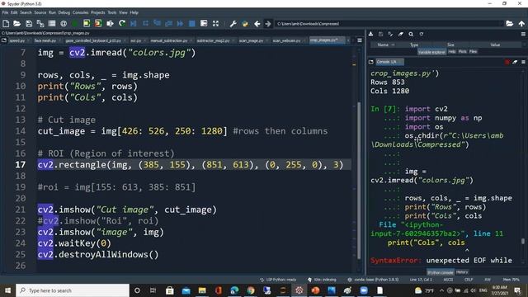Click the CRLF end-of-line status

(x=469, y=280)
